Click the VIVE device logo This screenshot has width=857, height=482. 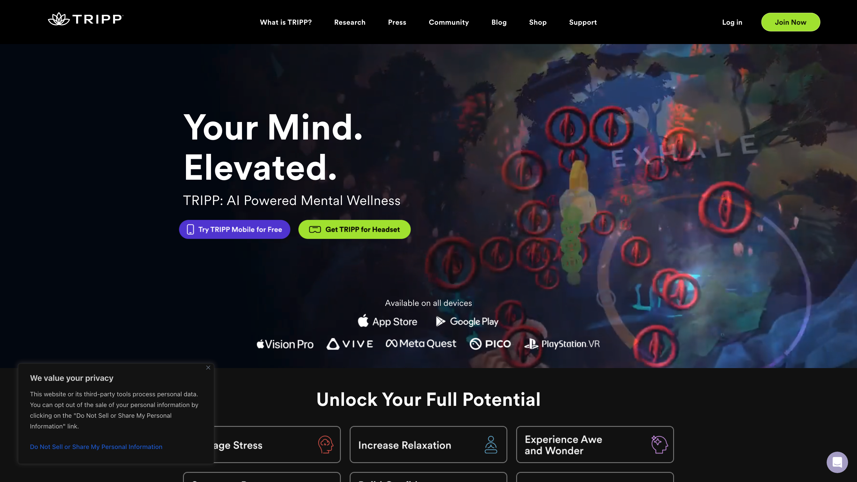coord(350,344)
